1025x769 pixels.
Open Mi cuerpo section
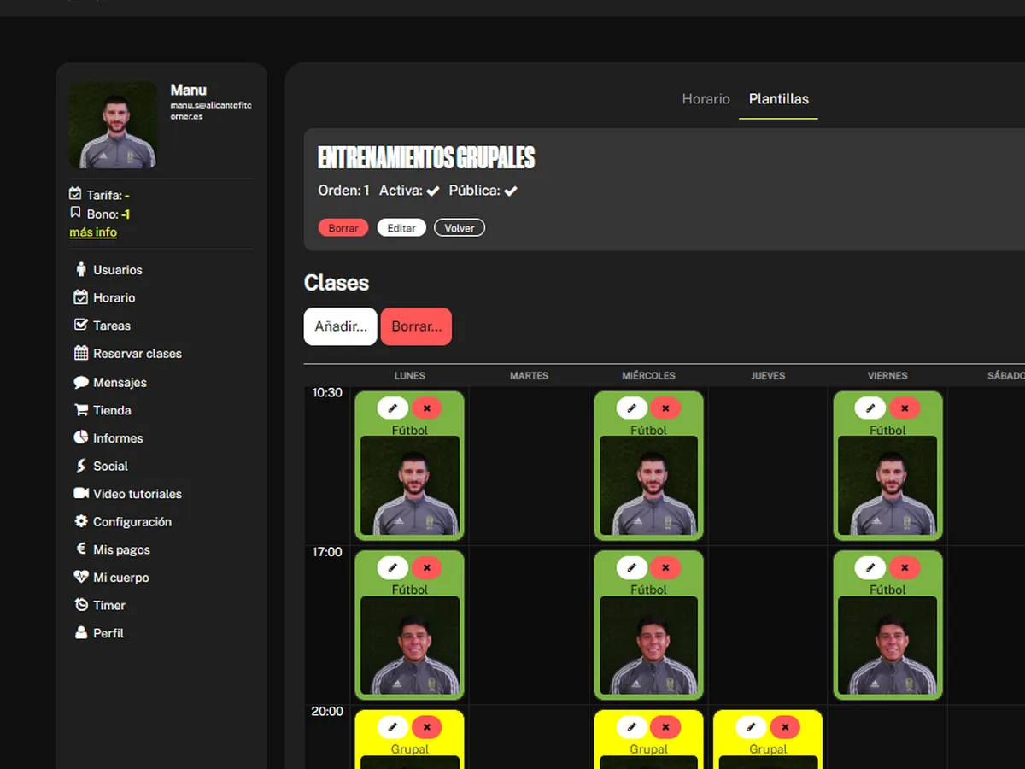[112, 578]
